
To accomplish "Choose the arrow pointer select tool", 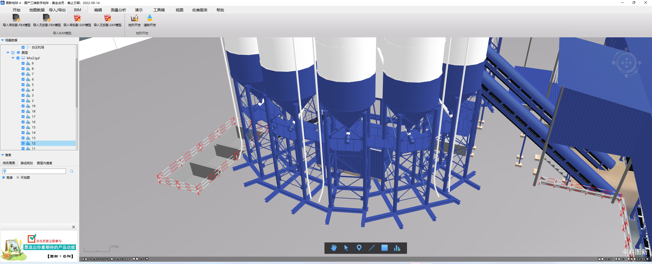I will (x=346, y=248).
